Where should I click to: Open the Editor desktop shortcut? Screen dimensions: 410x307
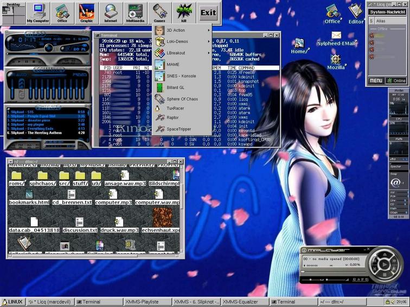pyautogui.click(x=356, y=15)
